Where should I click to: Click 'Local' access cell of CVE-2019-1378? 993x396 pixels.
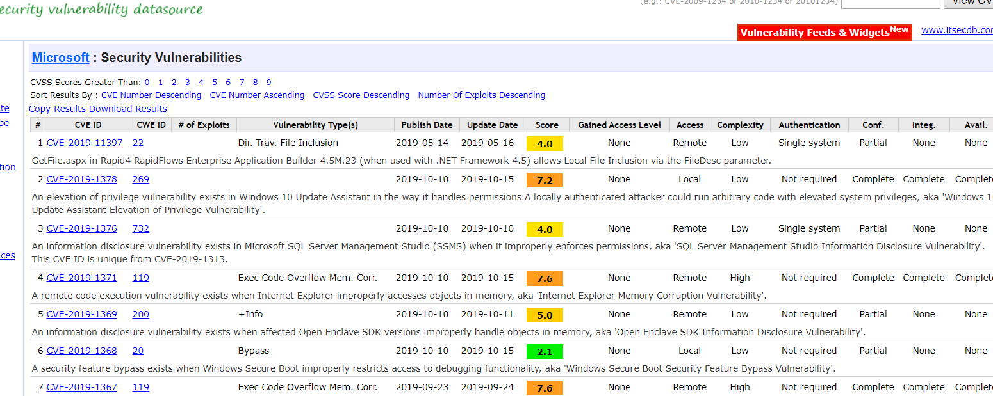tap(690, 179)
